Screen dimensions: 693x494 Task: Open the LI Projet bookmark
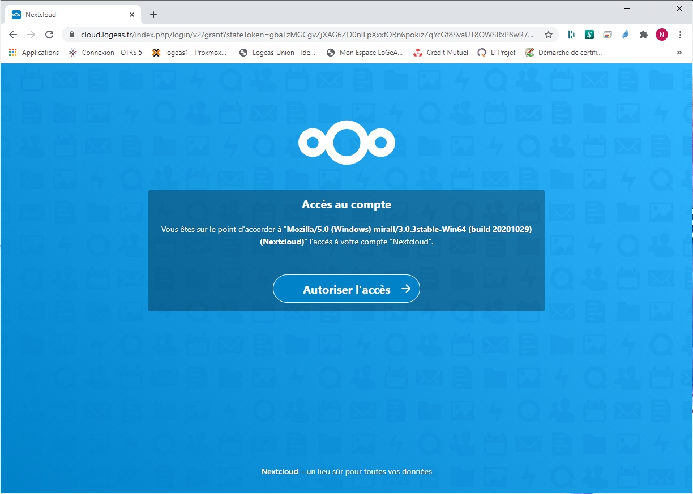(x=497, y=53)
